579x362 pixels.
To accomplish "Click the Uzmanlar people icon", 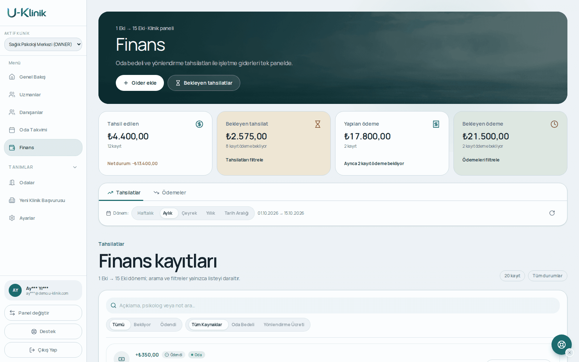I will pyautogui.click(x=12, y=94).
